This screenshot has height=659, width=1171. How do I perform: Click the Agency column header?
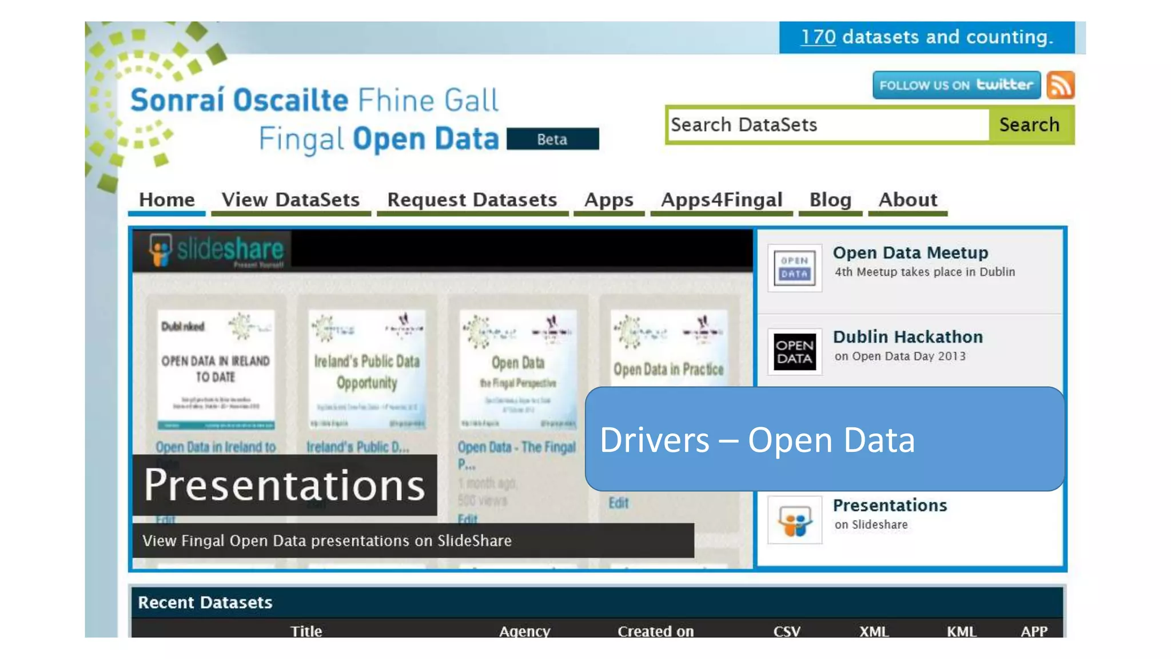pyautogui.click(x=524, y=631)
